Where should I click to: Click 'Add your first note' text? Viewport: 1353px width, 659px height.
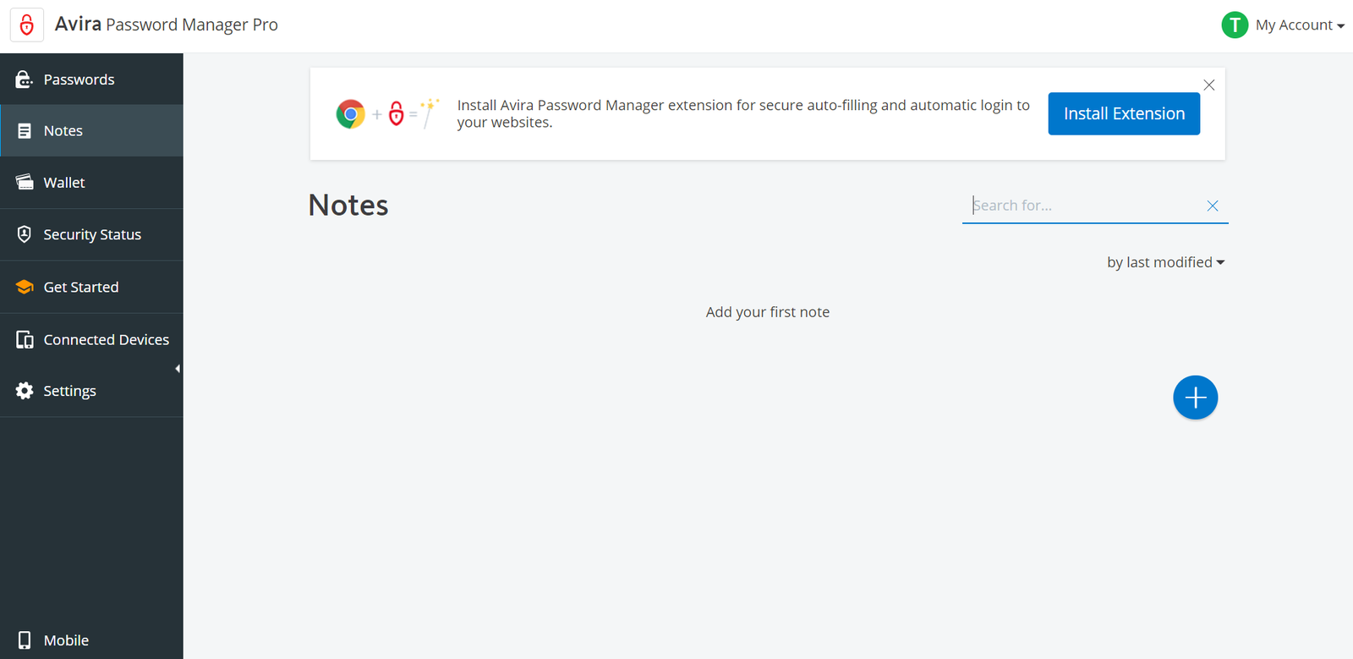pos(768,312)
